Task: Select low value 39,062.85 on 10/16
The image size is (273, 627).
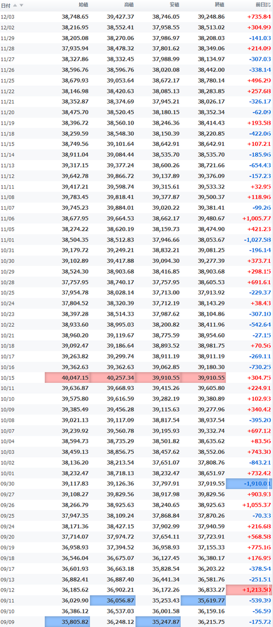Action: [166, 366]
